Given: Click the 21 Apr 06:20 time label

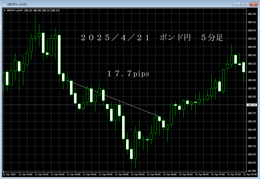Looking at the screenshot, I should coord(186,174).
